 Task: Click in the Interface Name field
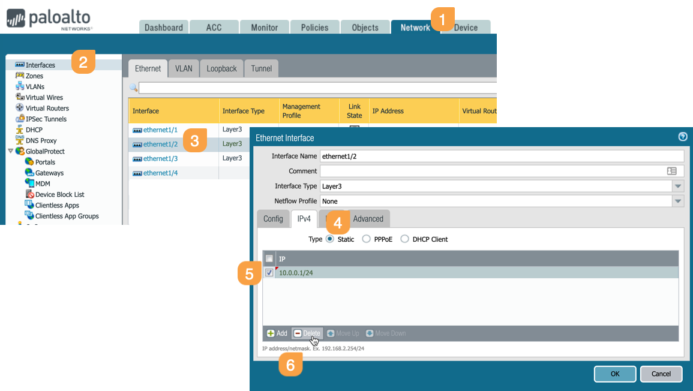[x=502, y=156]
